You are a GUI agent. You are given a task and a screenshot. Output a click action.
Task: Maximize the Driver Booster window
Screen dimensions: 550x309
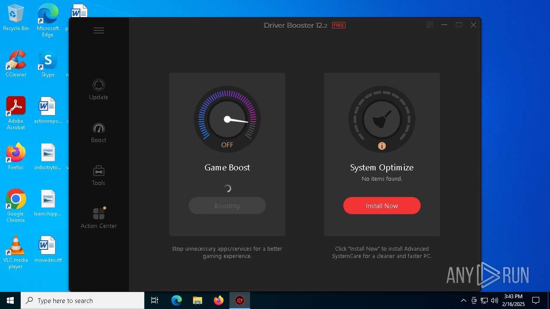click(x=459, y=25)
